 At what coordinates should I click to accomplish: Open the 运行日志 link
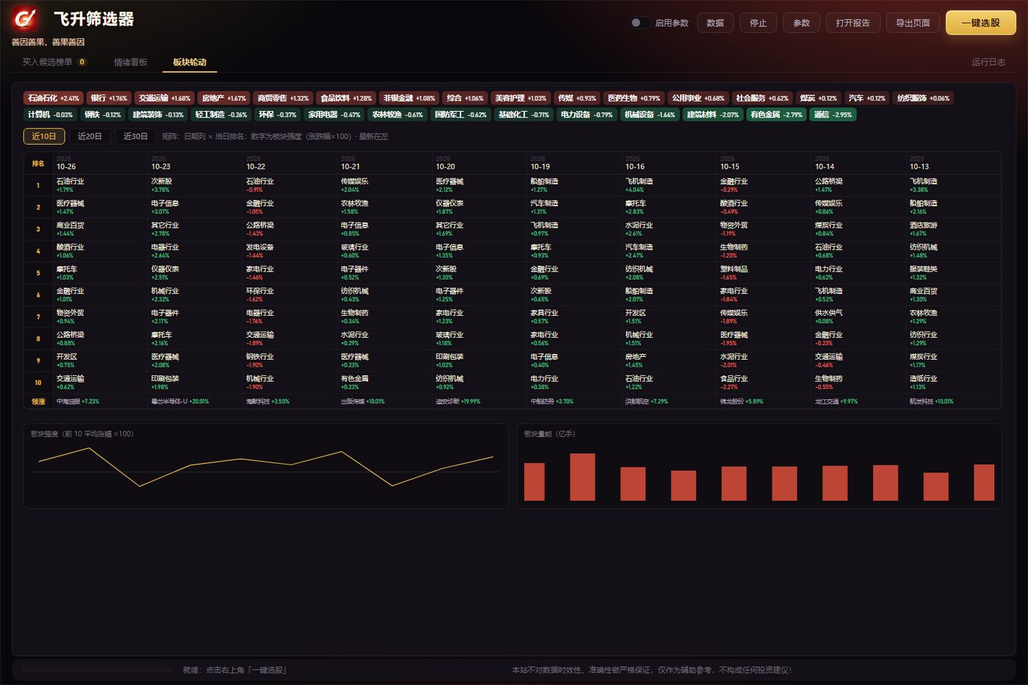pos(988,62)
